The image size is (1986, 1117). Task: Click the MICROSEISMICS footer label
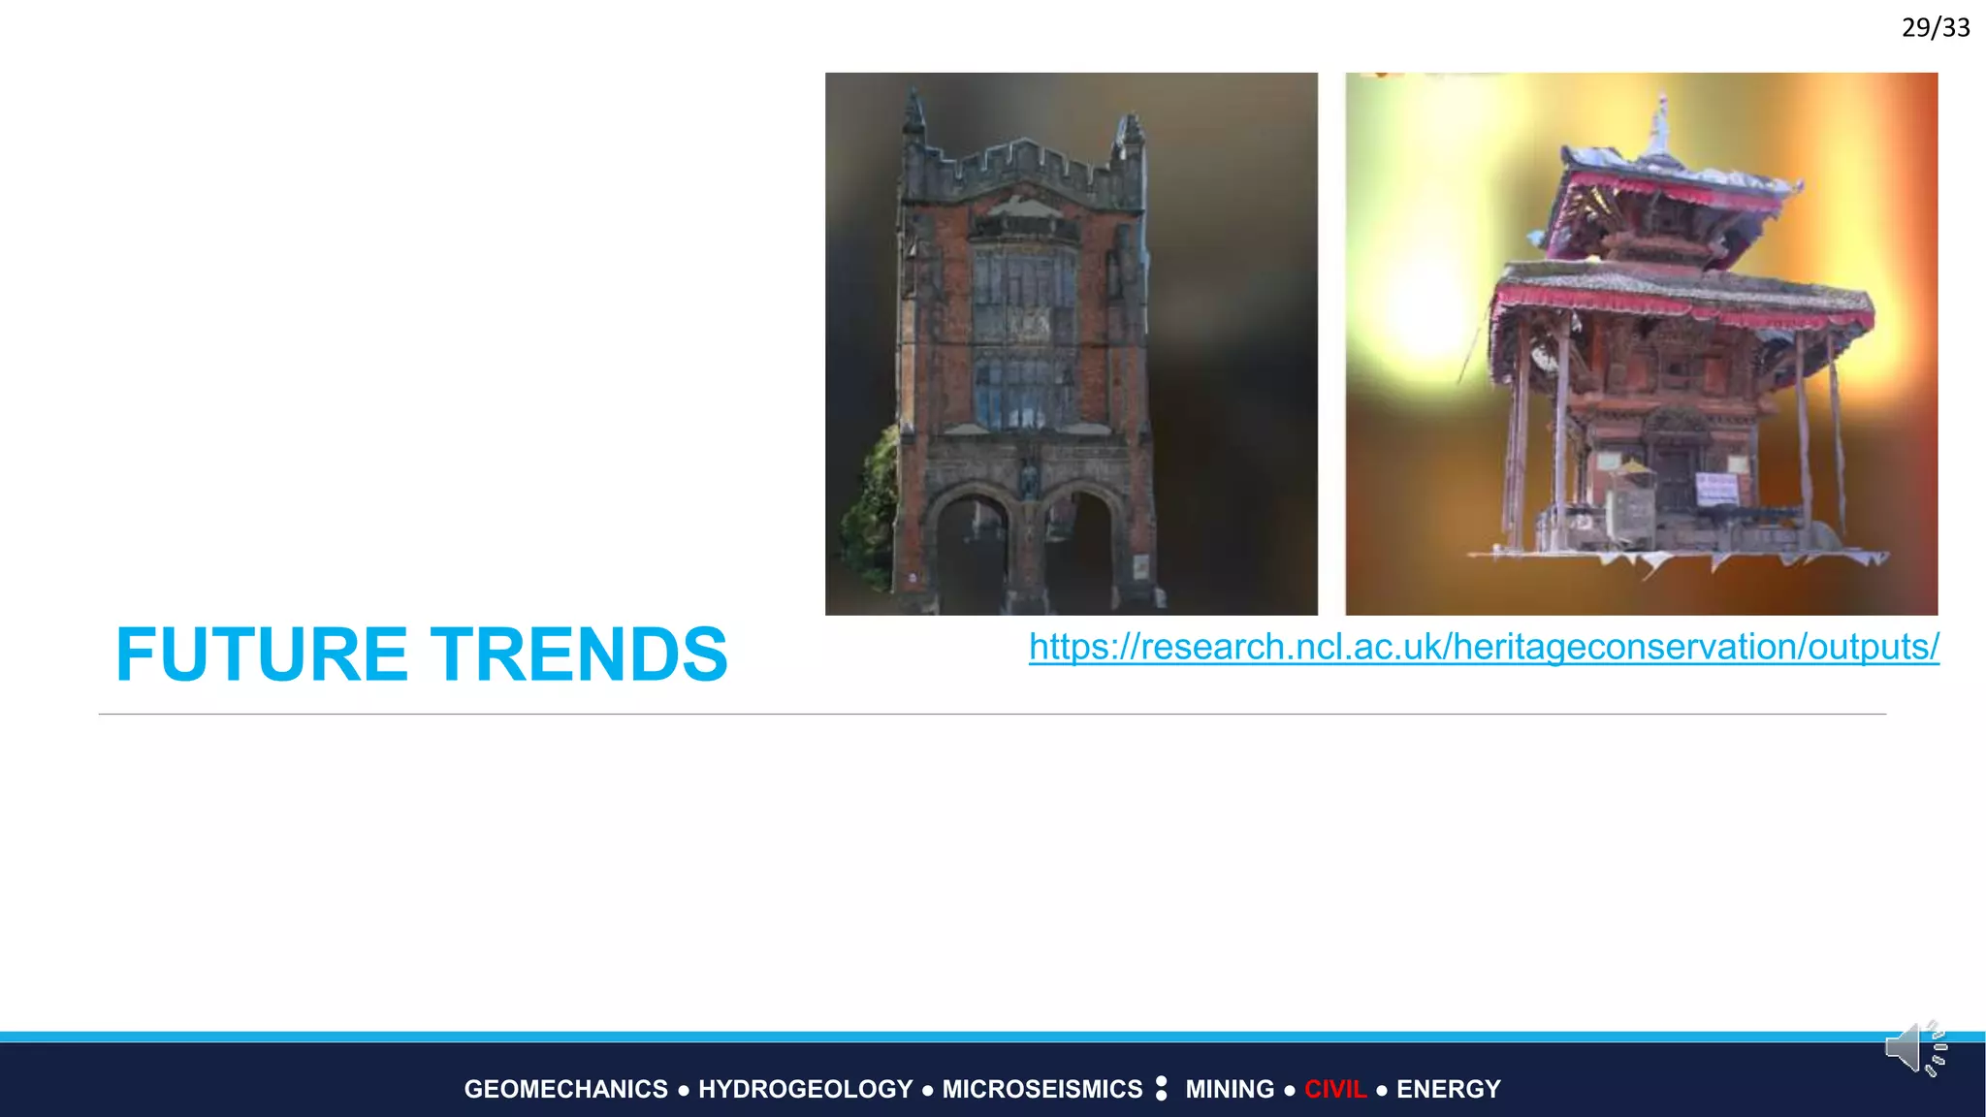click(x=1042, y=1089)
